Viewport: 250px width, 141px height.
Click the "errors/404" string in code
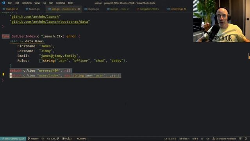(48, 70)
